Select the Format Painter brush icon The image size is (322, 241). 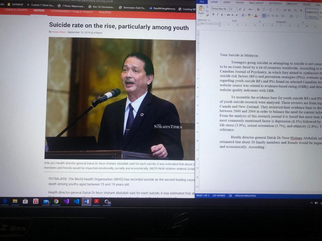coord(207,15)
